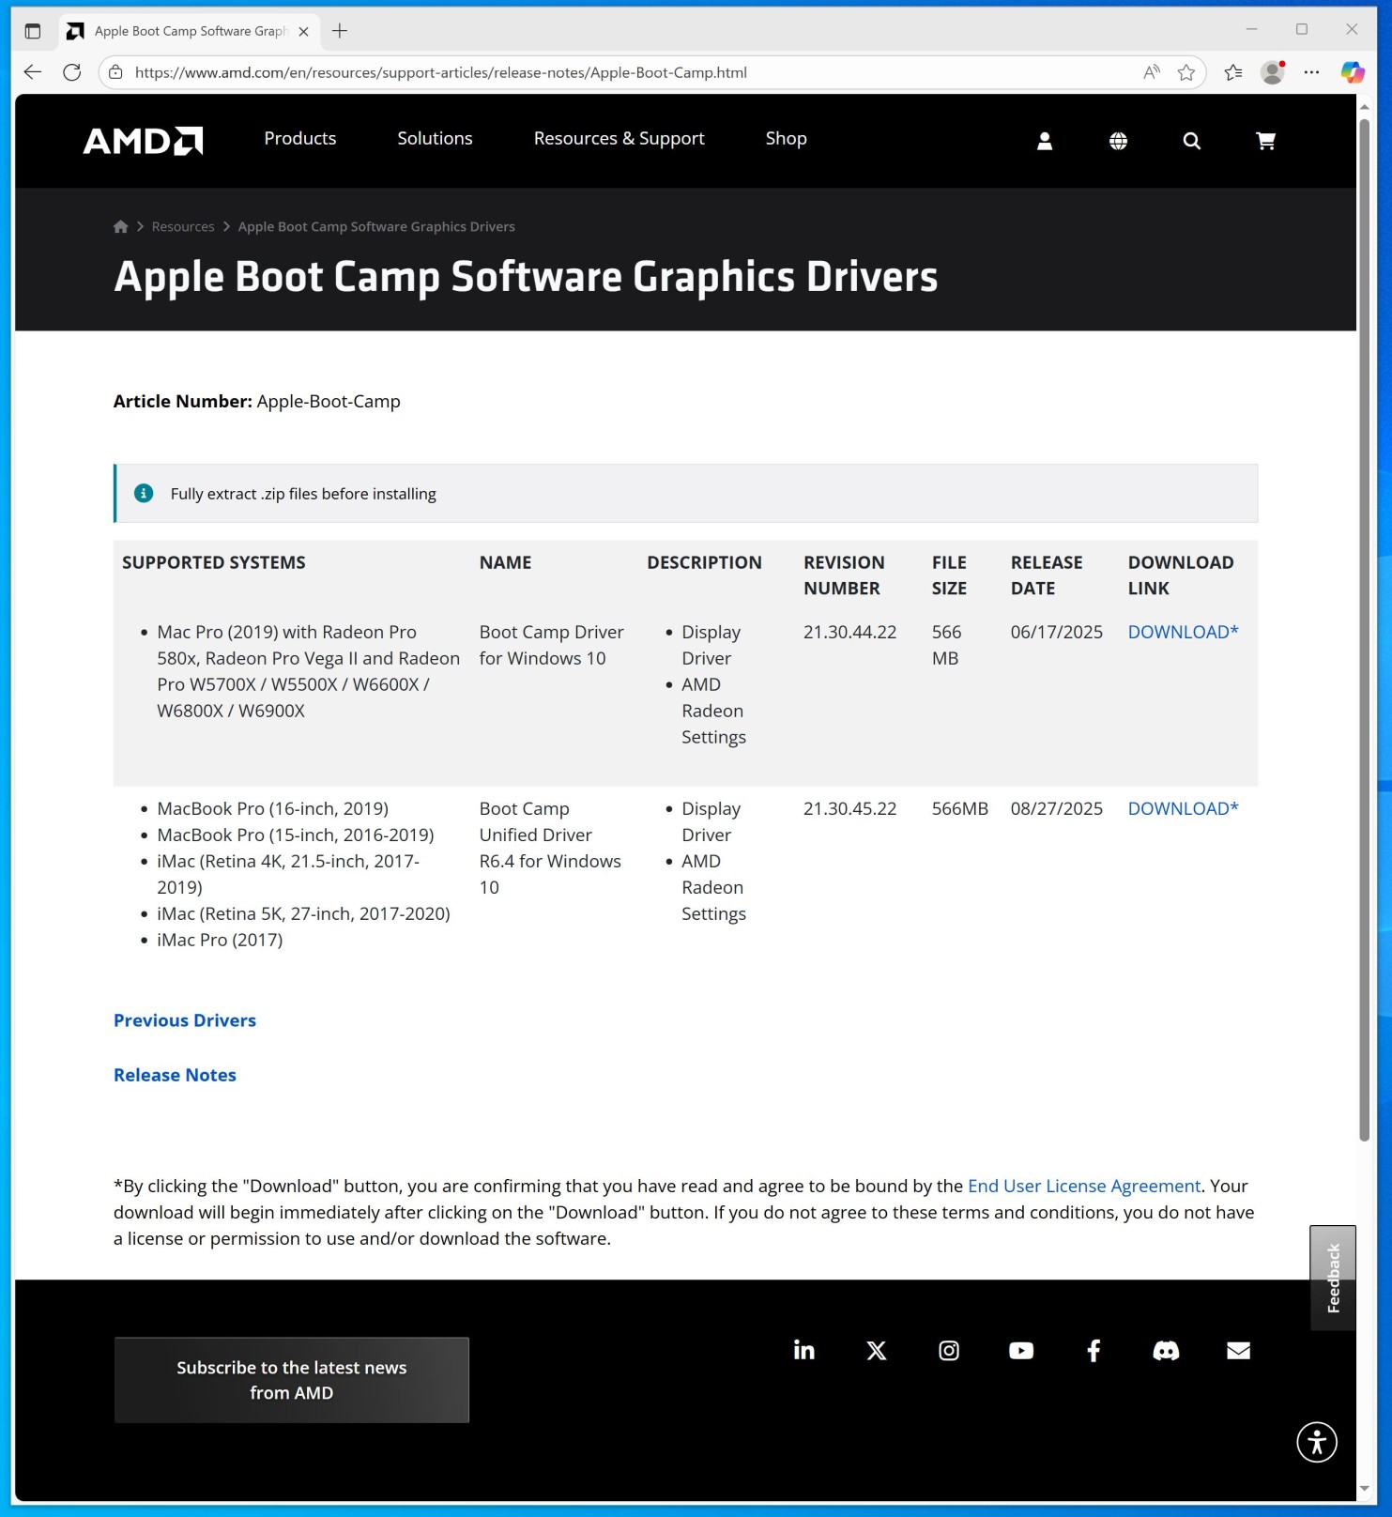Click Resources breadcrumb link
1392x1517 pixels.
point(183,226)
